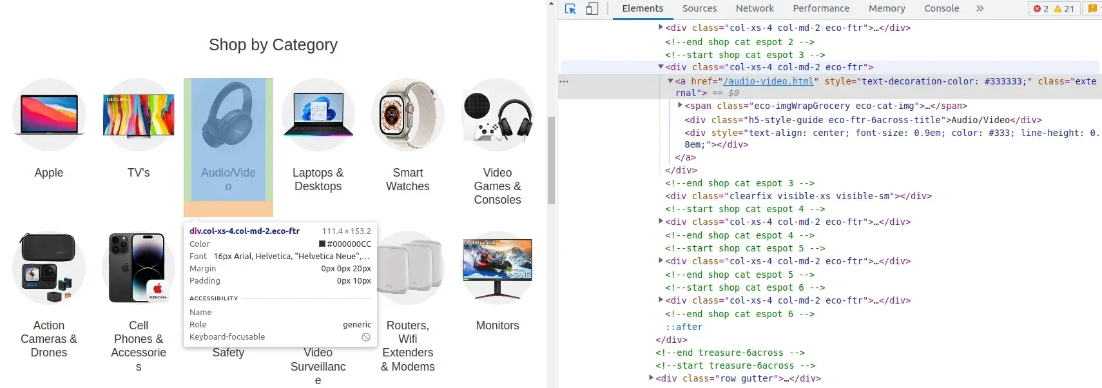
Task: Select the 'end shop cat espot 6' comment
Action: [x=740, y=314]
